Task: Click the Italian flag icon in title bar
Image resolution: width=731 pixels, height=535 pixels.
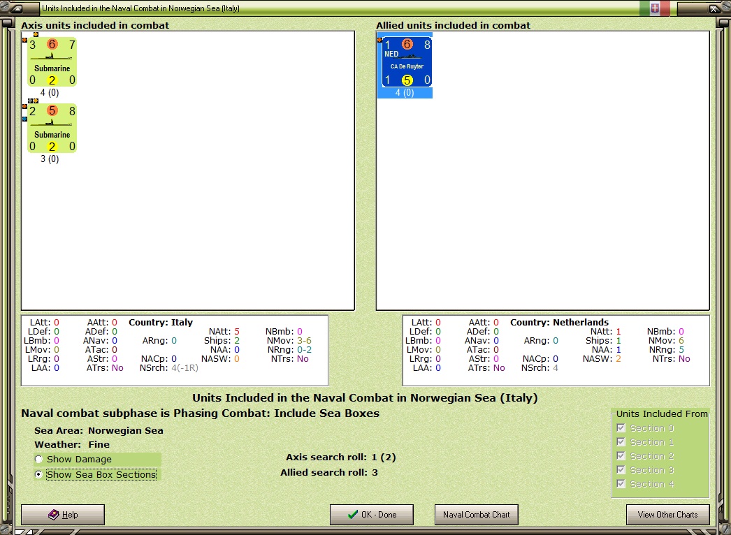Action: [655, 8]
